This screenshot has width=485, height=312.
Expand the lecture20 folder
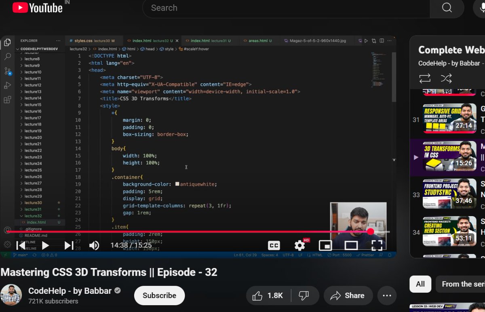(33, 137)
